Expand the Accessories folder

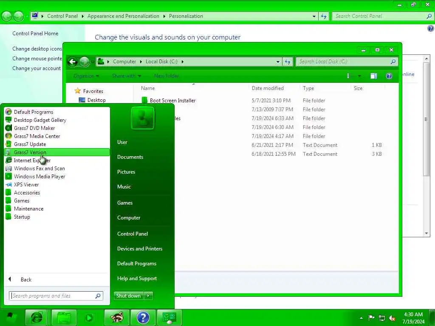(x=27, y=192)
